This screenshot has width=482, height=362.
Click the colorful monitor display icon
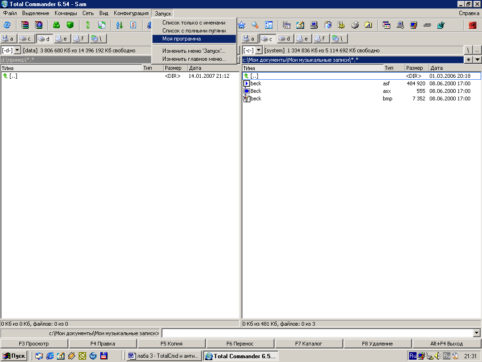pyautogui.click(x=414, y=25)
